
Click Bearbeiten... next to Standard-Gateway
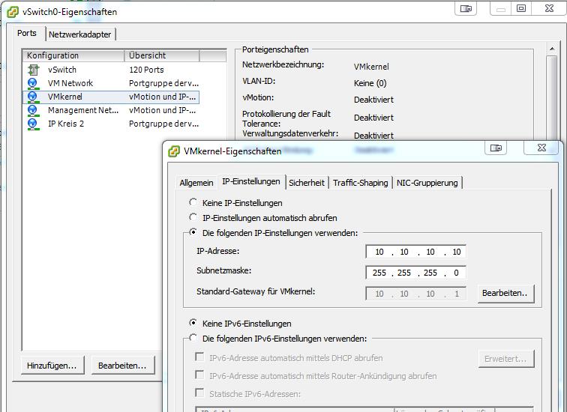point(505,294)
